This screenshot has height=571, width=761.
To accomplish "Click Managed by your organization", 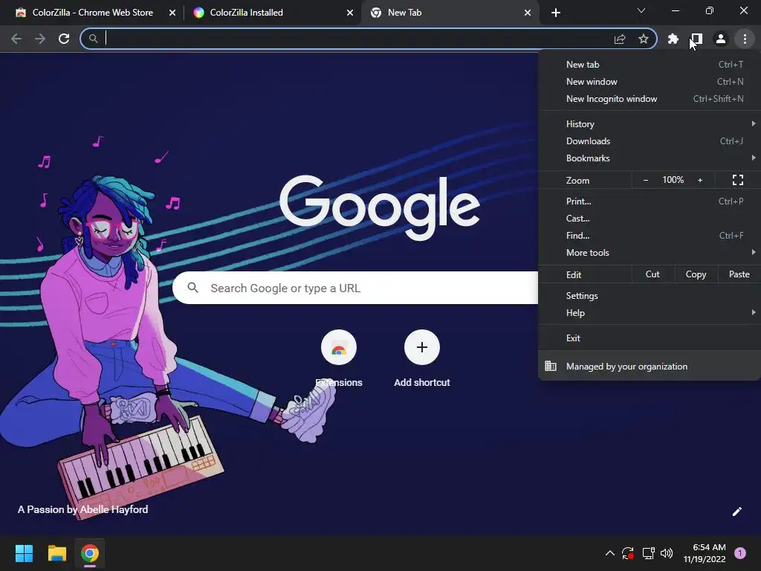I will pyautogui.click(x=650, y=366).
